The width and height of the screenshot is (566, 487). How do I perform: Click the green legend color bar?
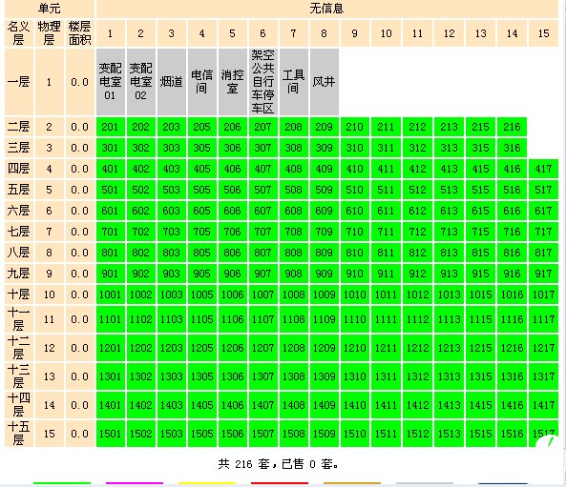coord(62,483)
